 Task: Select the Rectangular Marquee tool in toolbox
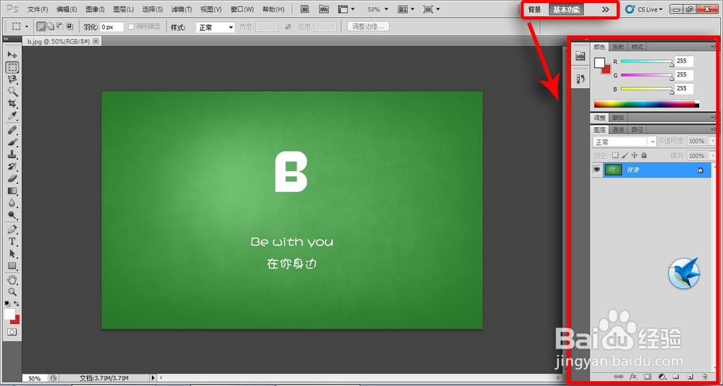12,67
